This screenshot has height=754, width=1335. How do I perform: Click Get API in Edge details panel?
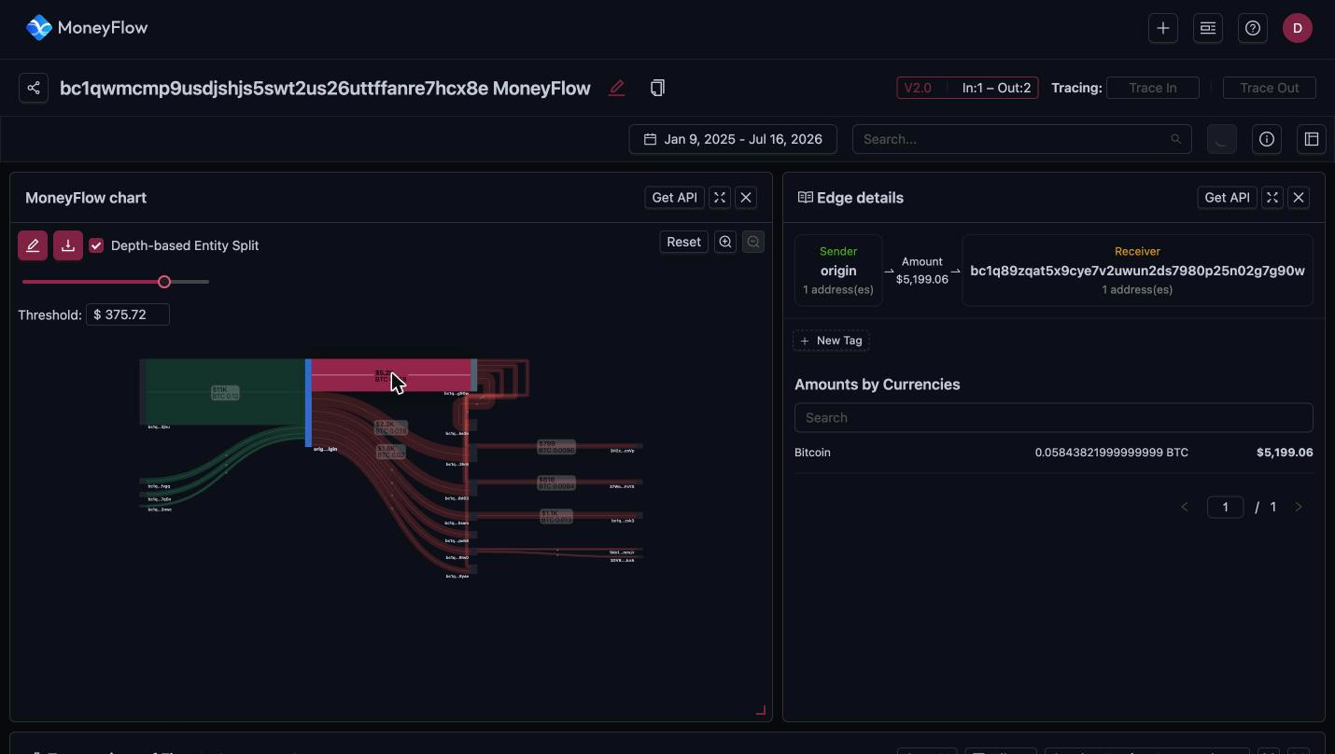click(1228, 198)
